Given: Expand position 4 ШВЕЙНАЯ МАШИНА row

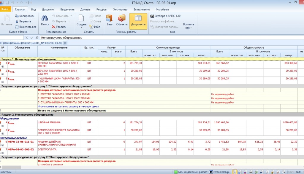Looking at the screenshot, I should (x=2, y=126).
